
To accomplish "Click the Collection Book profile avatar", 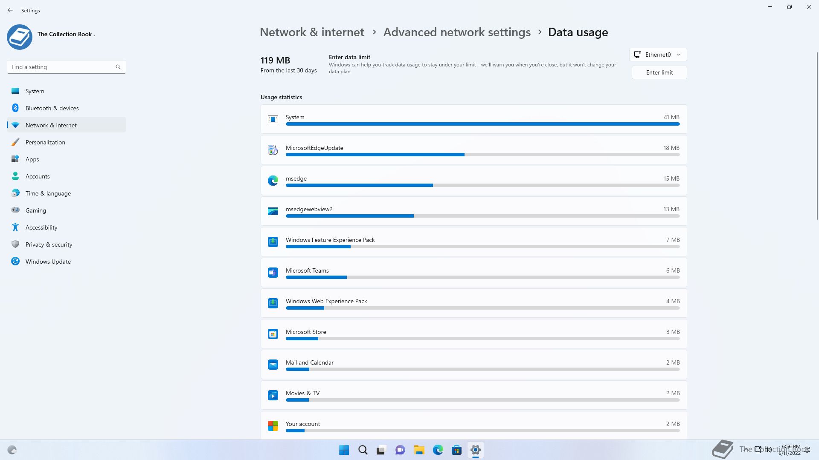I will pyautogui.click(x=20, y=37).
